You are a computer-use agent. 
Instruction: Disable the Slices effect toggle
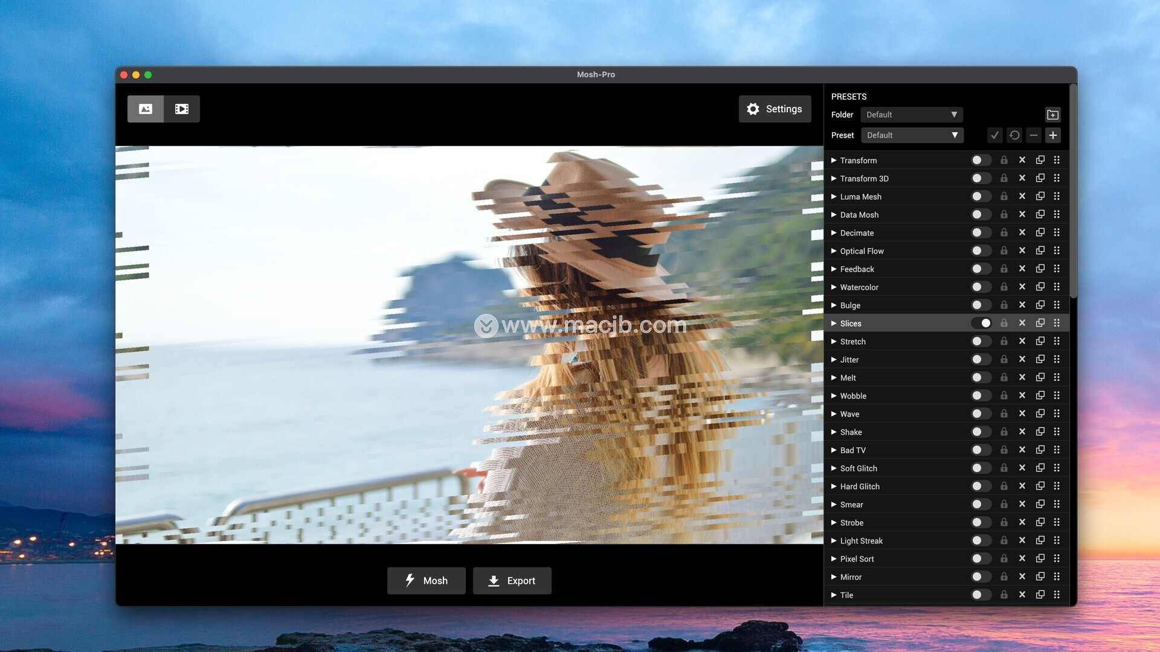(981, 323)
